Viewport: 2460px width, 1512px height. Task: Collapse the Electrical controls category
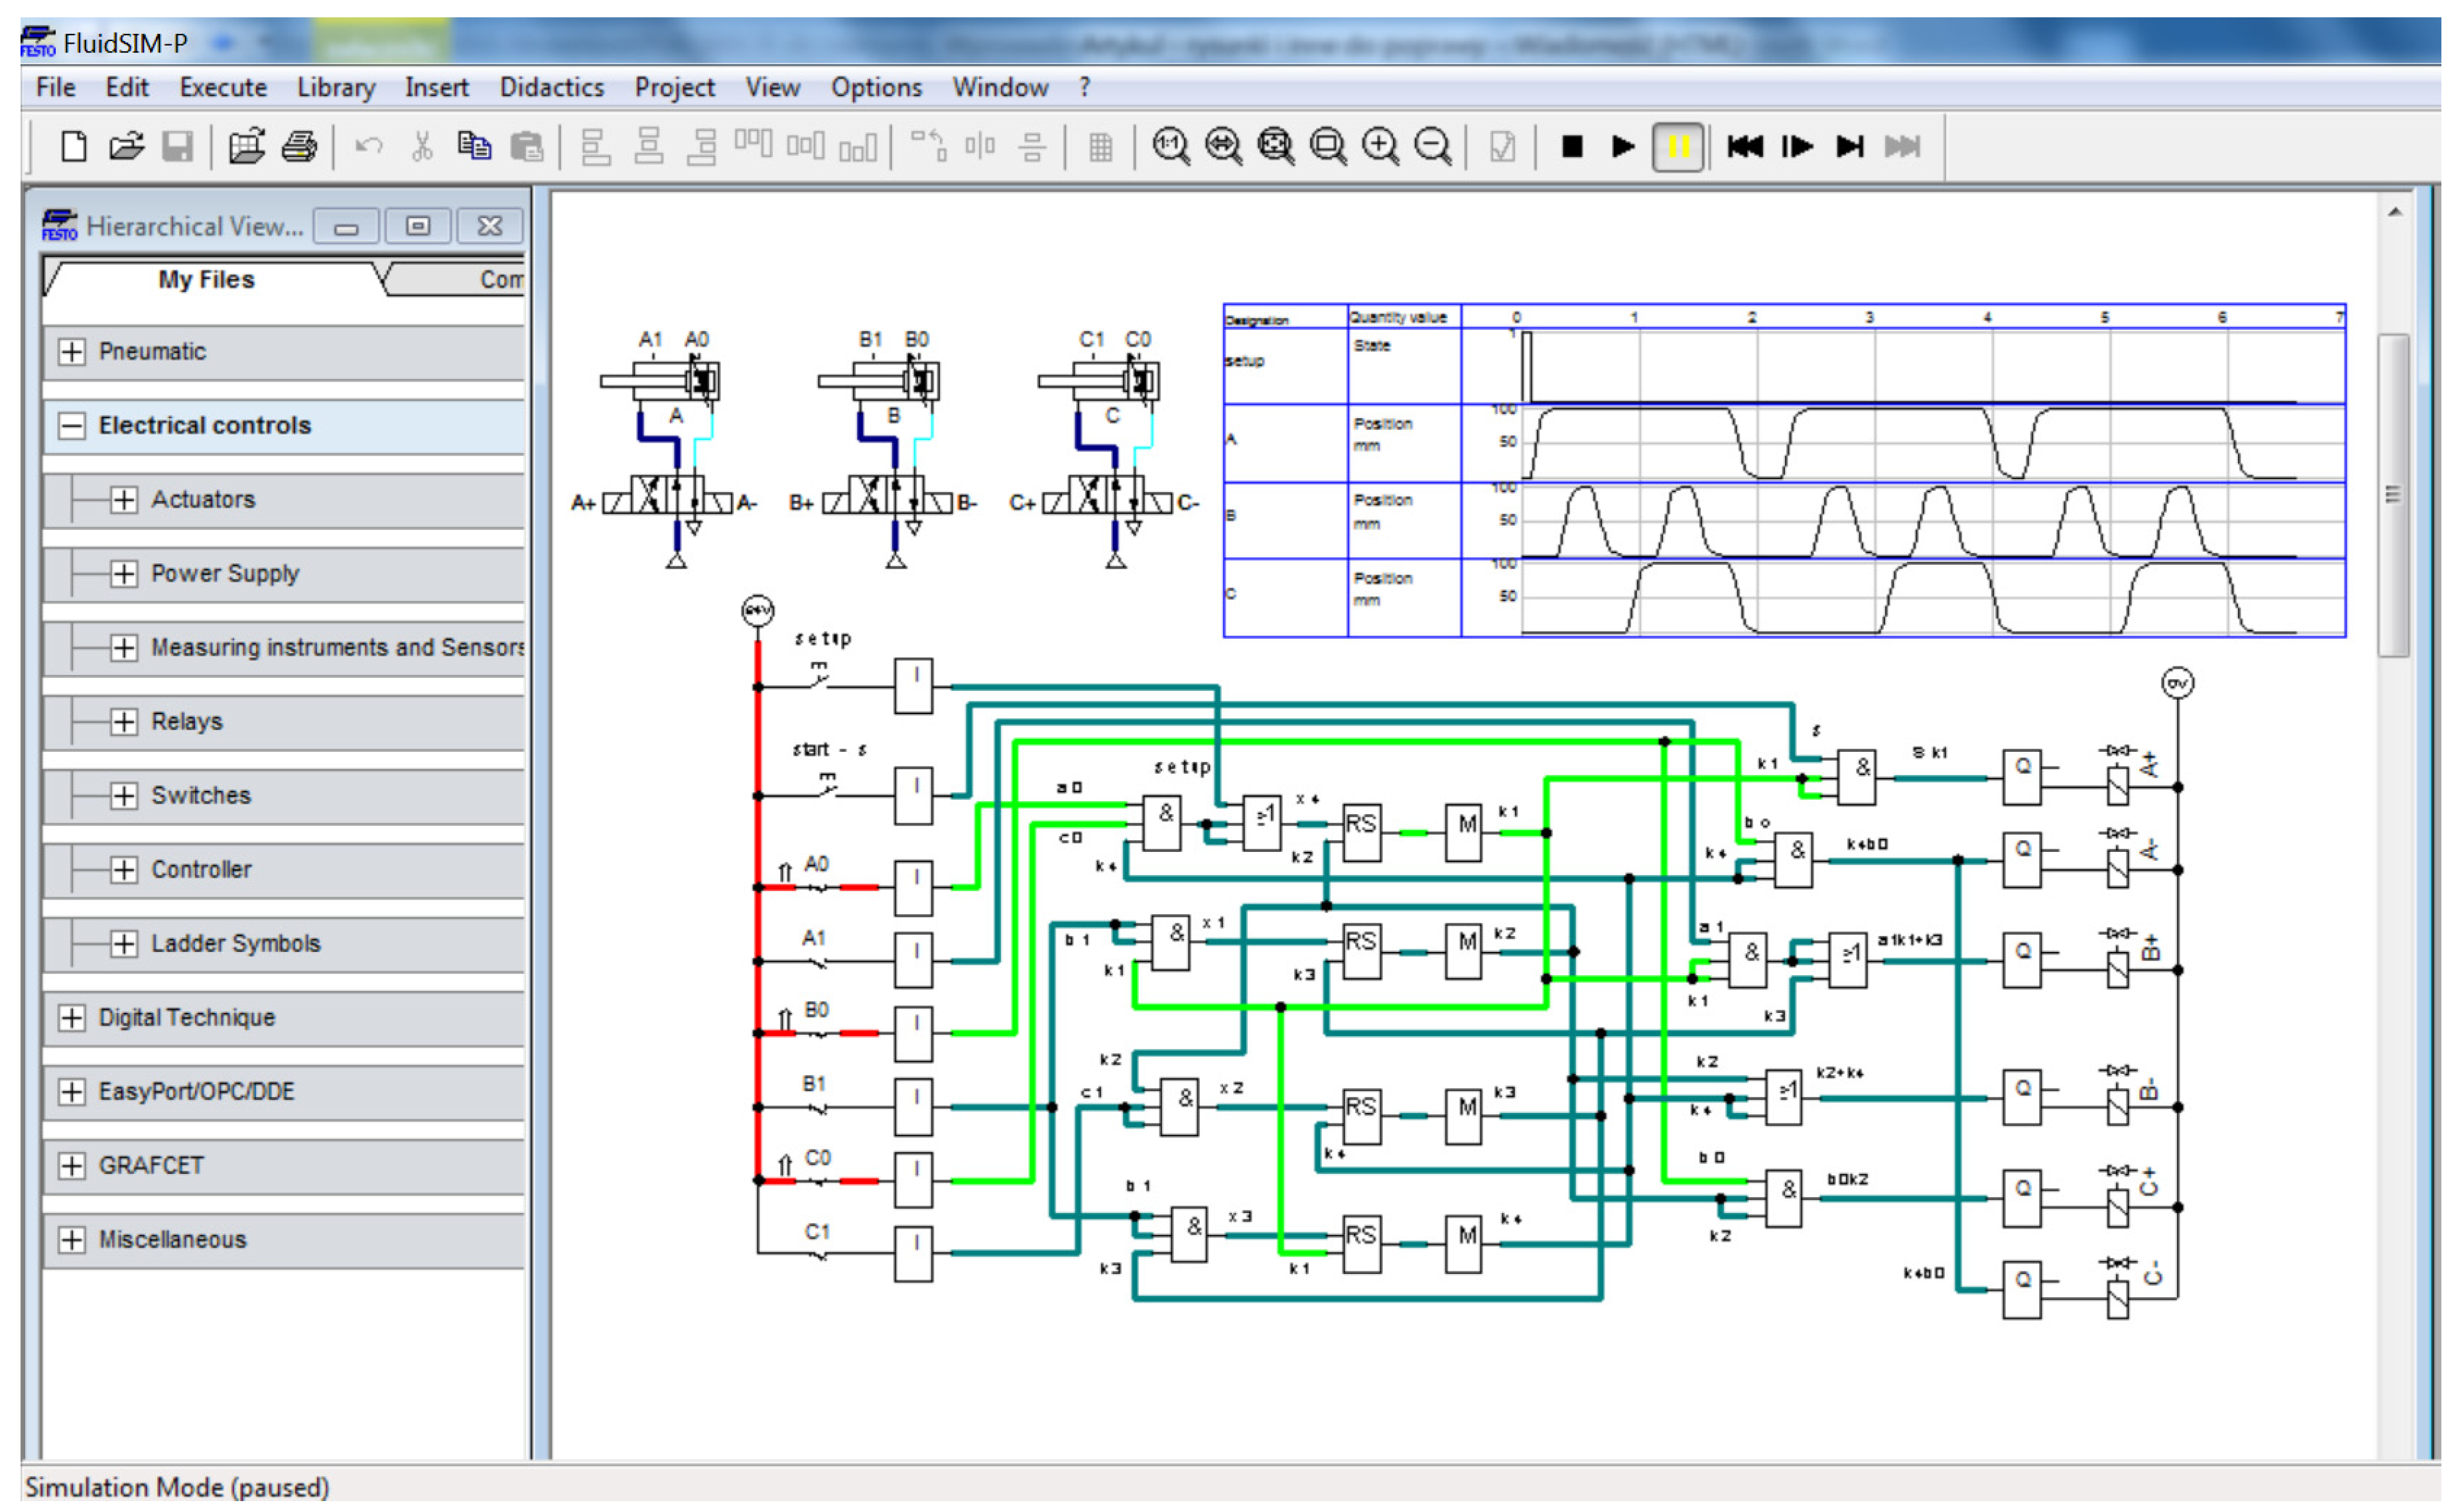tap(71, 426)
